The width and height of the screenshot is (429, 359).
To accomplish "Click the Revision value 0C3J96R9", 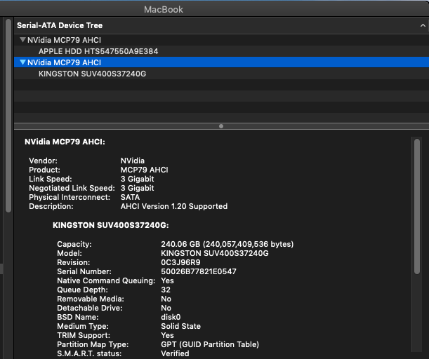I will point(180,262).
